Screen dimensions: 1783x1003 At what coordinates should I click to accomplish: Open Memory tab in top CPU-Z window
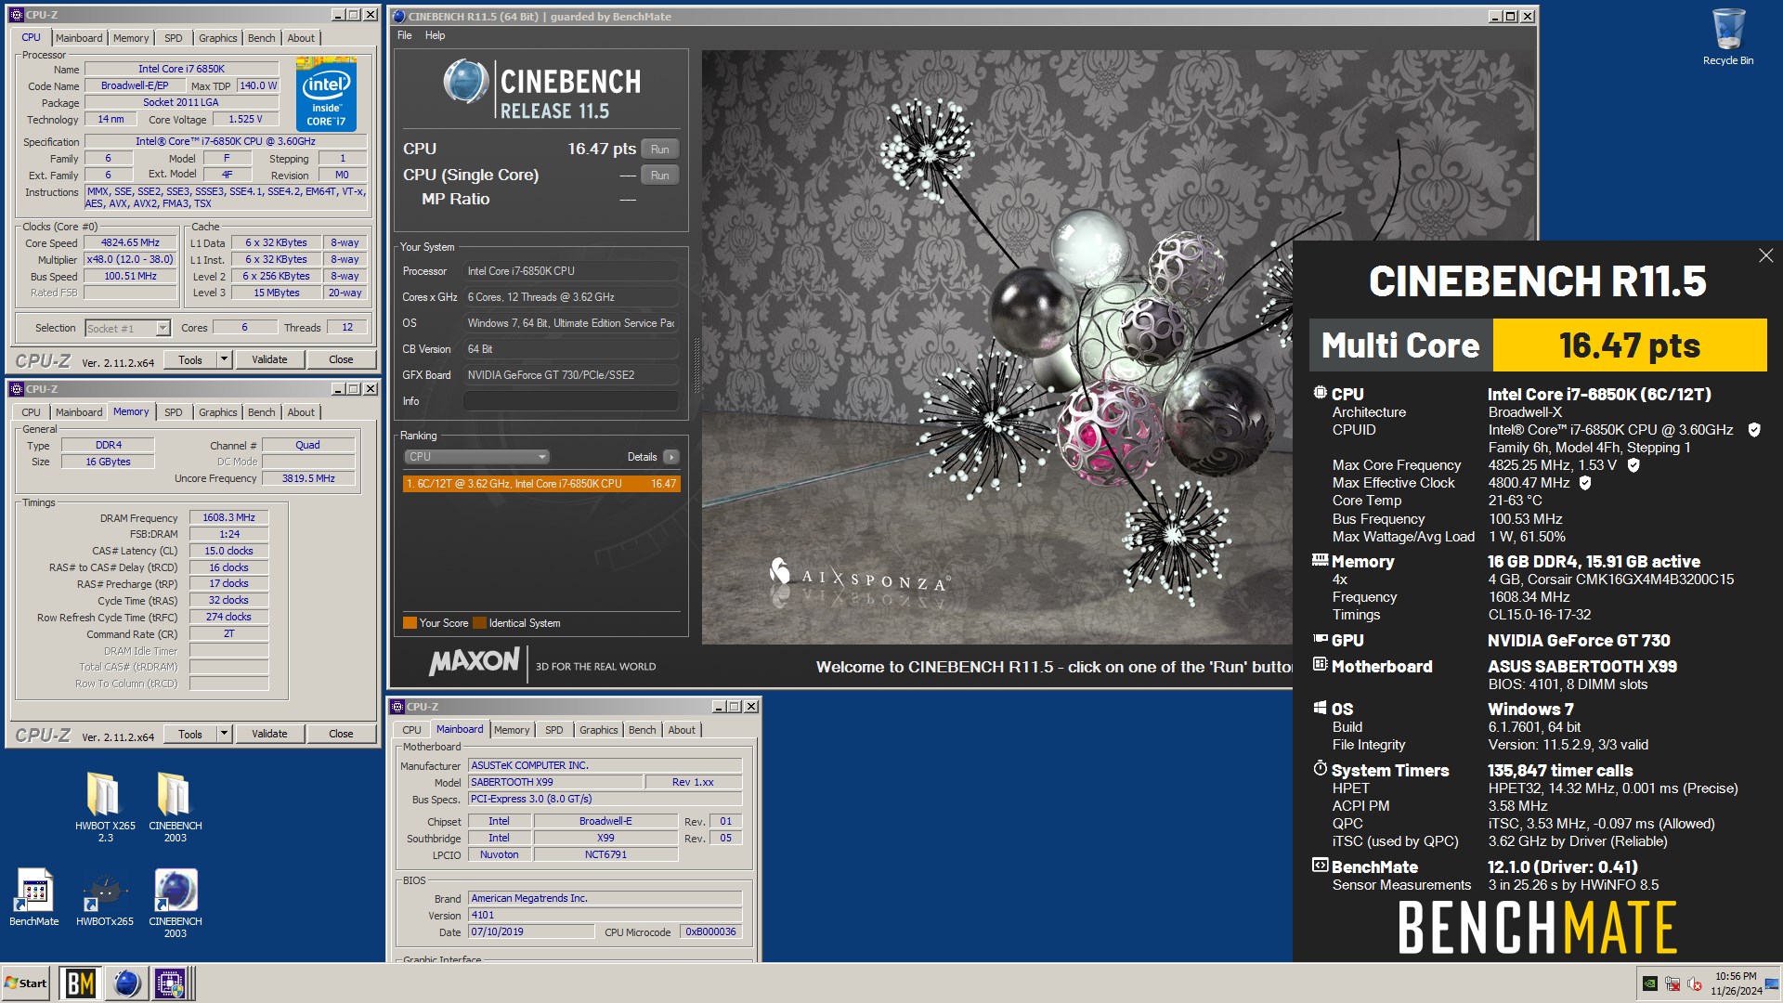[131, 38]
